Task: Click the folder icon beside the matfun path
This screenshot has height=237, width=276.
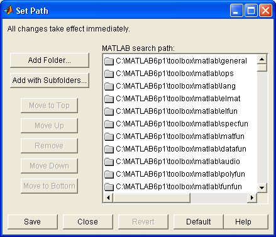Action: click(109, 136)
